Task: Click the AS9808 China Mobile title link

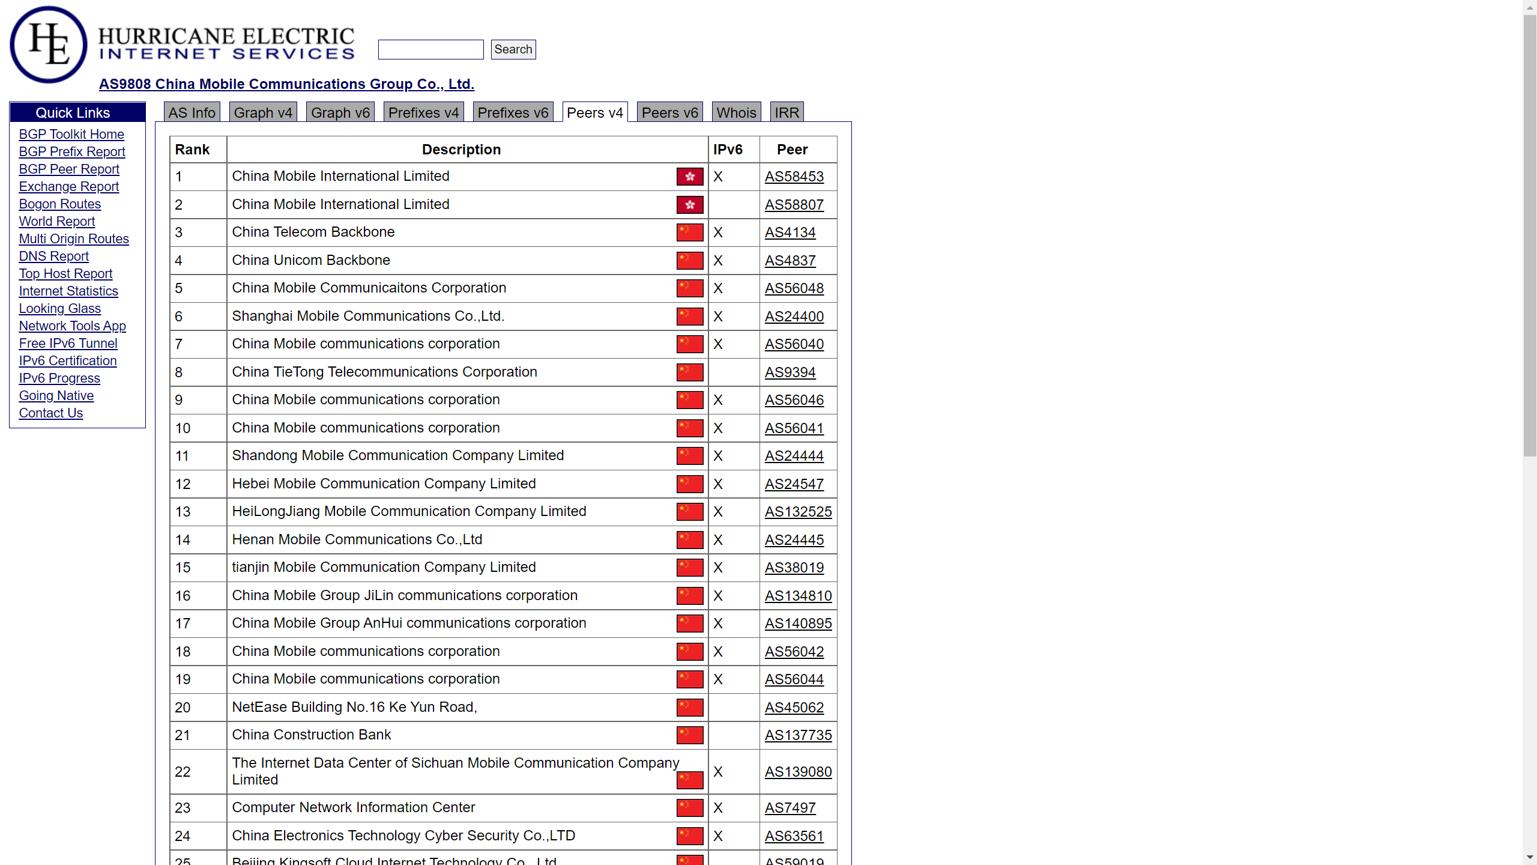Action: coord(286,84)
